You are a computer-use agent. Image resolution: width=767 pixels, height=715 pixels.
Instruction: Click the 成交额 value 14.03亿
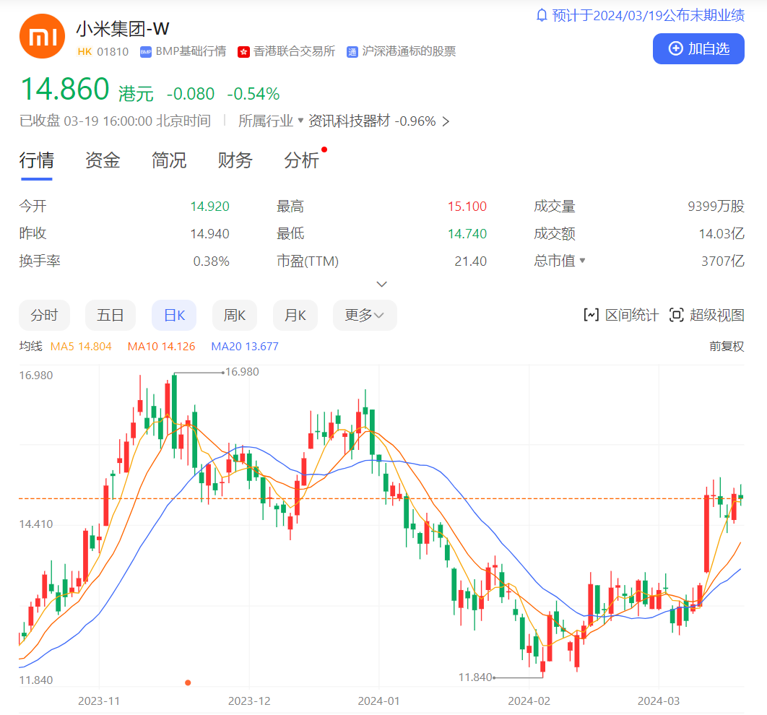point(721,234)
